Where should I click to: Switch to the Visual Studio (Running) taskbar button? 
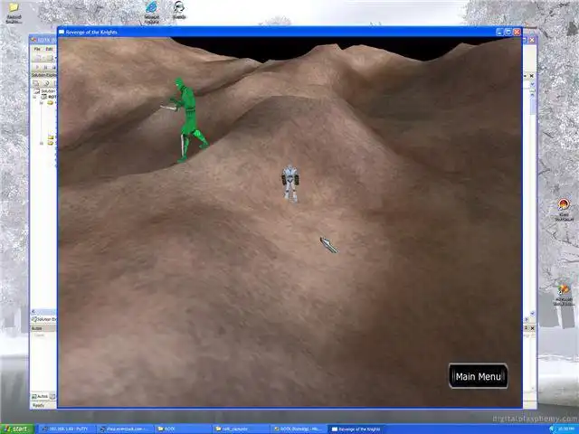[299, 429]
